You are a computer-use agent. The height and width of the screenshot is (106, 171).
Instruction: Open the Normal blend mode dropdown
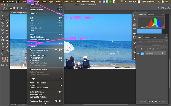145,45
